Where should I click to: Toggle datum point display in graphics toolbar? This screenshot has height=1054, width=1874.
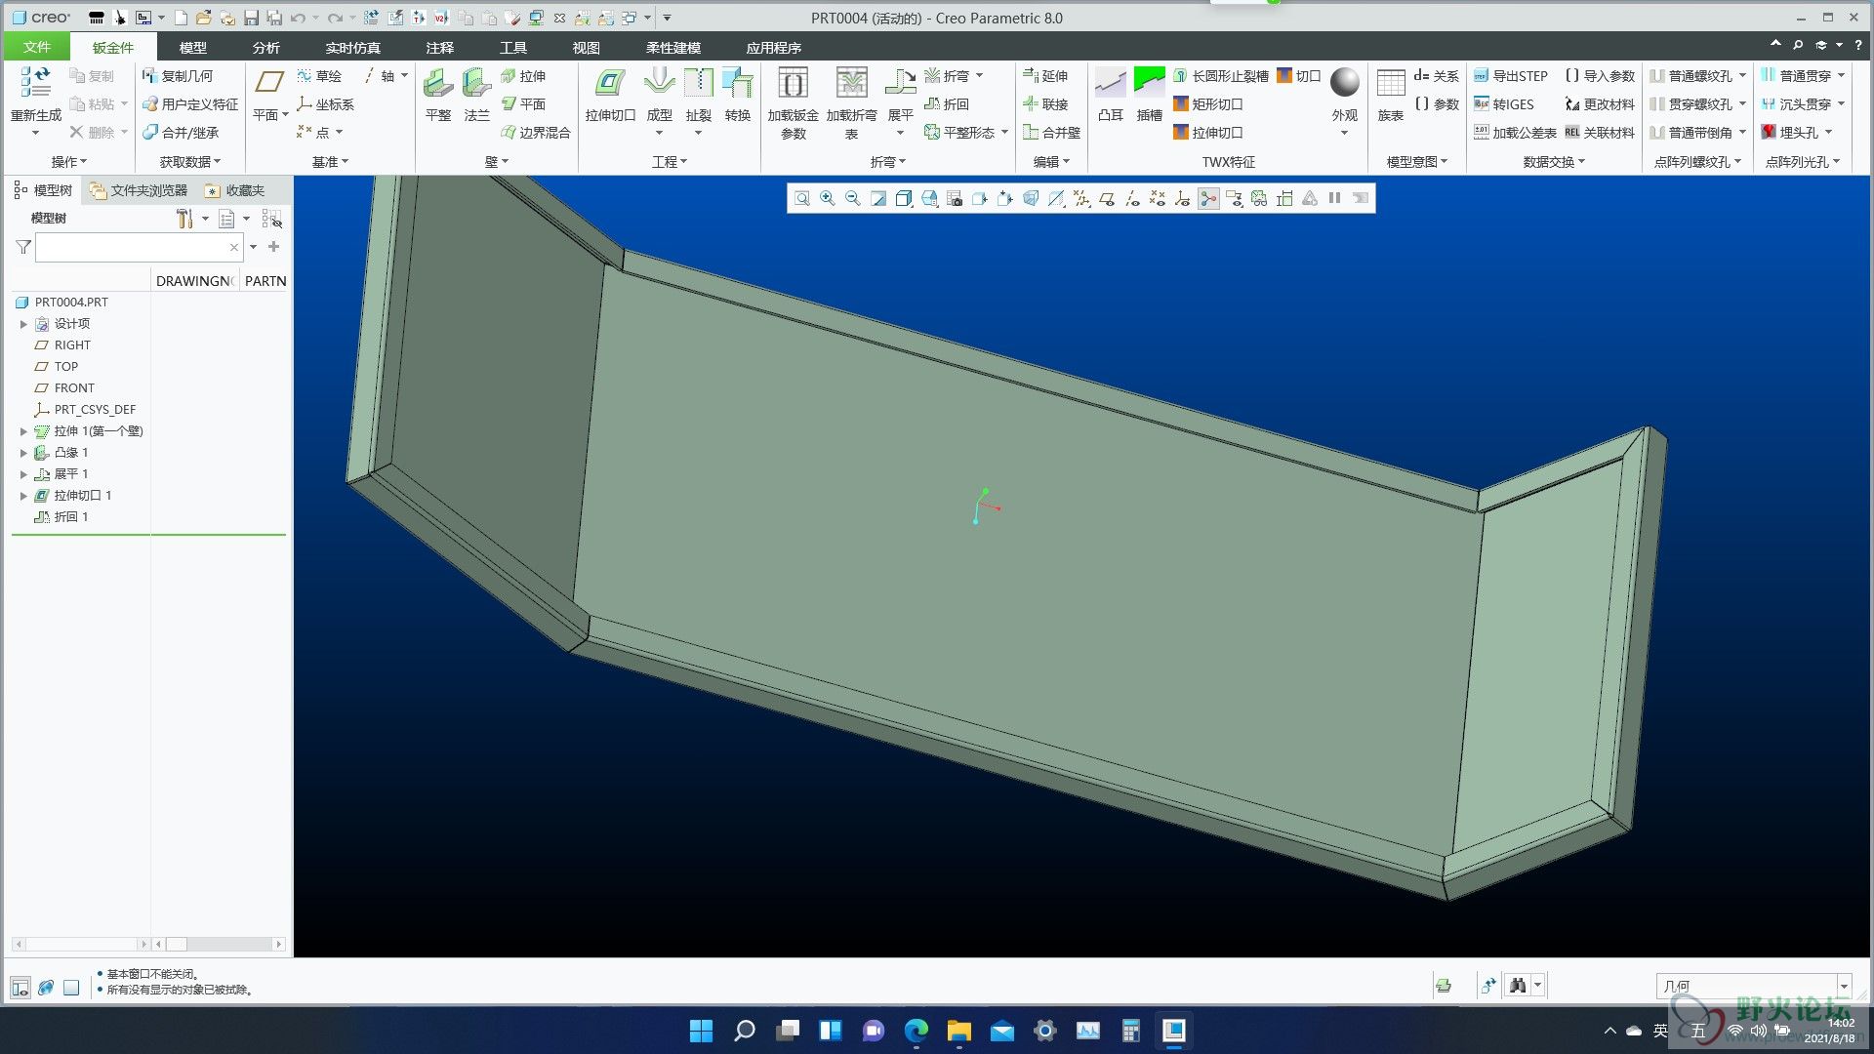(1158, 198)
